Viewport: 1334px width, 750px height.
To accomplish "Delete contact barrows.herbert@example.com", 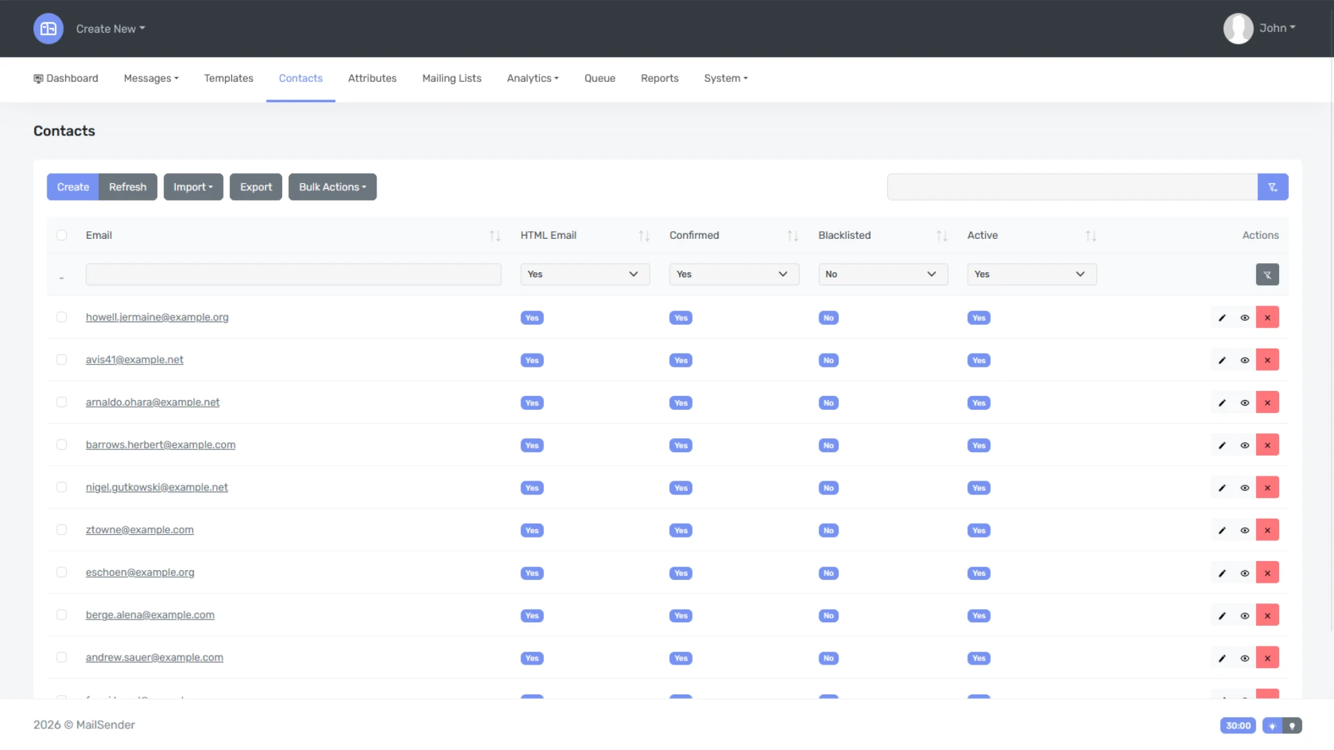I will [1267, 444].
